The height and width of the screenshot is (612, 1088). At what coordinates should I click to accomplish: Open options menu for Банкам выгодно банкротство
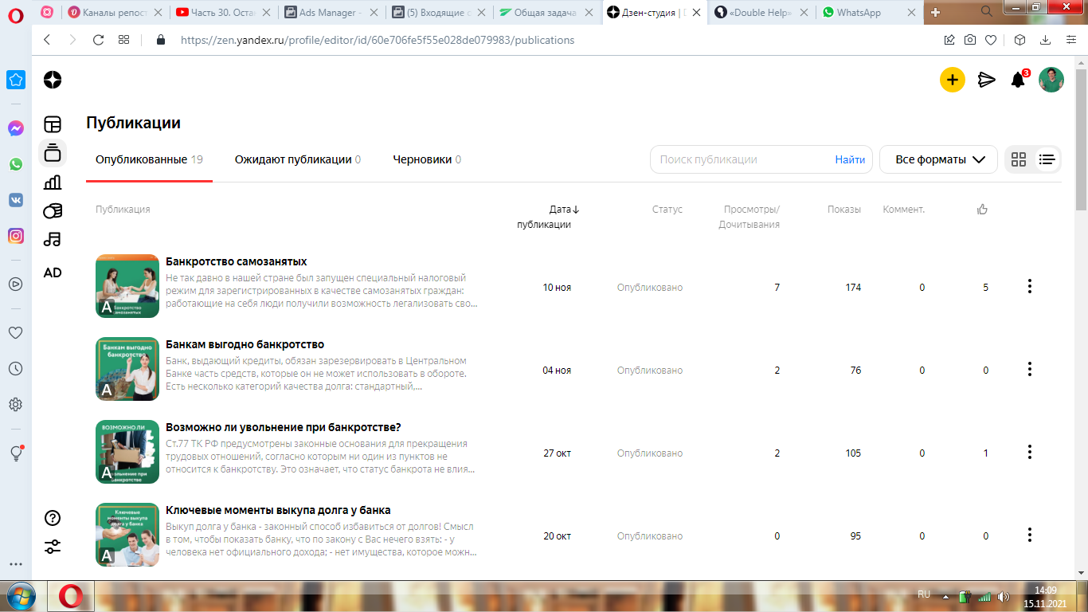coord(1029,369)
